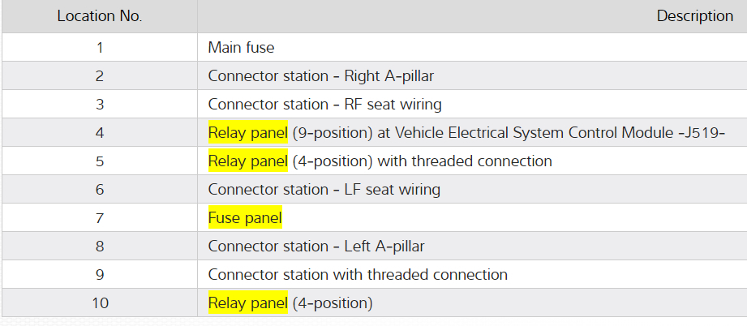Select the Main fuse description
Screen dimensions: 747x326
(241, 48)
